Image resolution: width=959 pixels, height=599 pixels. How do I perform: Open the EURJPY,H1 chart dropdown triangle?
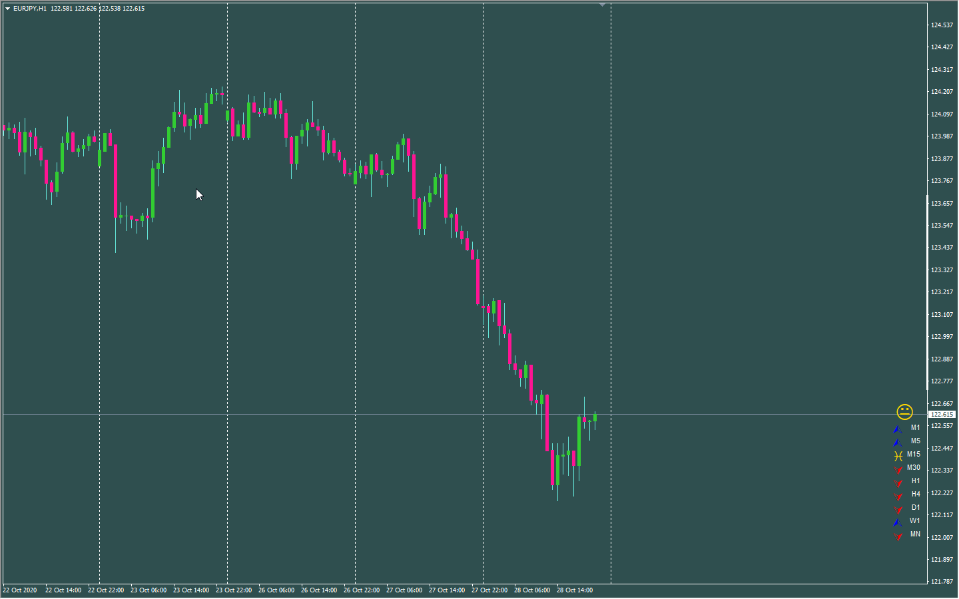coord(8,9)
